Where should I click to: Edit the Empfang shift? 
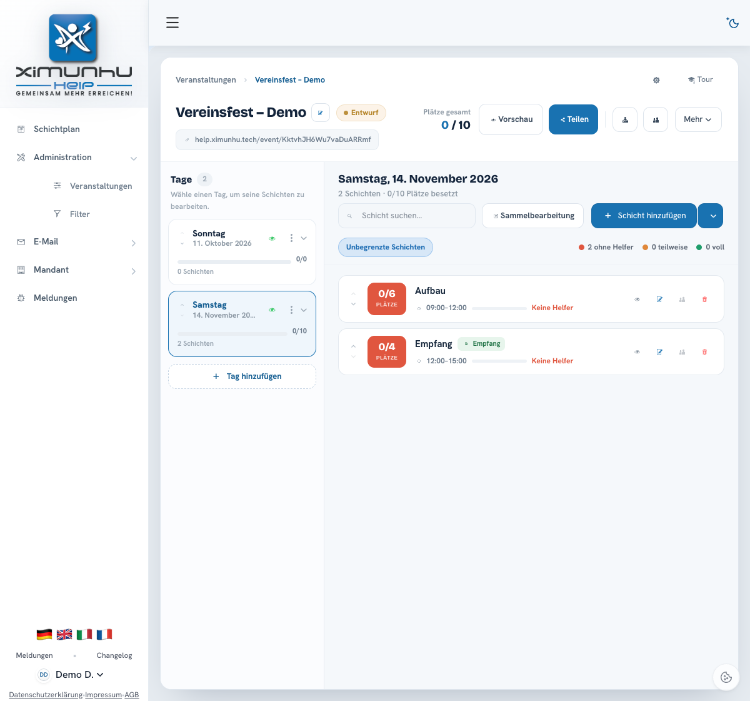[659, 352]
